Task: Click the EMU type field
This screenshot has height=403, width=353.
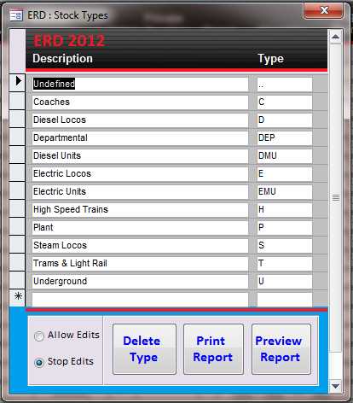Action: [285, 192]
